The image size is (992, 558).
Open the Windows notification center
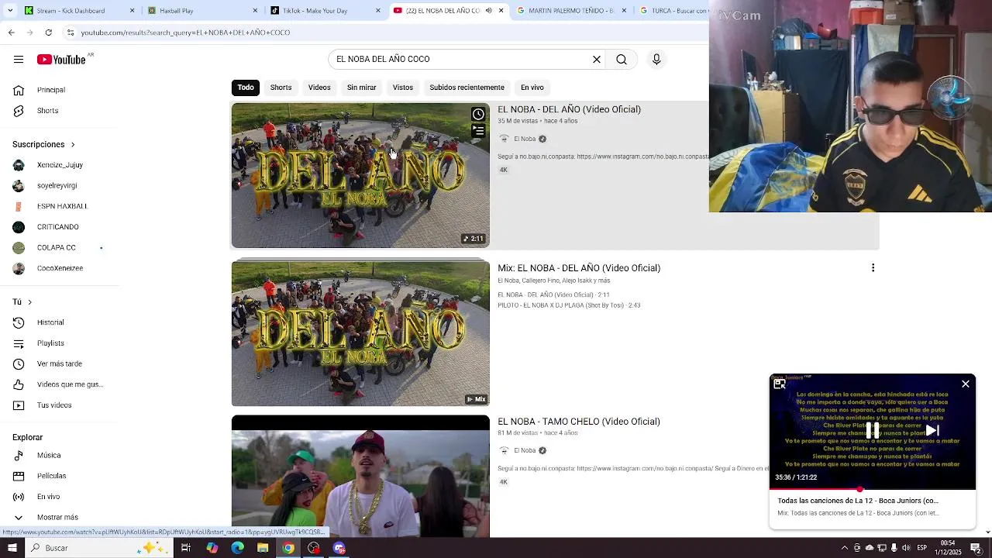coord(976,548)
